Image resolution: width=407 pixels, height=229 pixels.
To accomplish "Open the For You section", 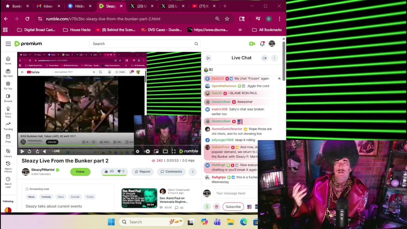I will [8, 86].
